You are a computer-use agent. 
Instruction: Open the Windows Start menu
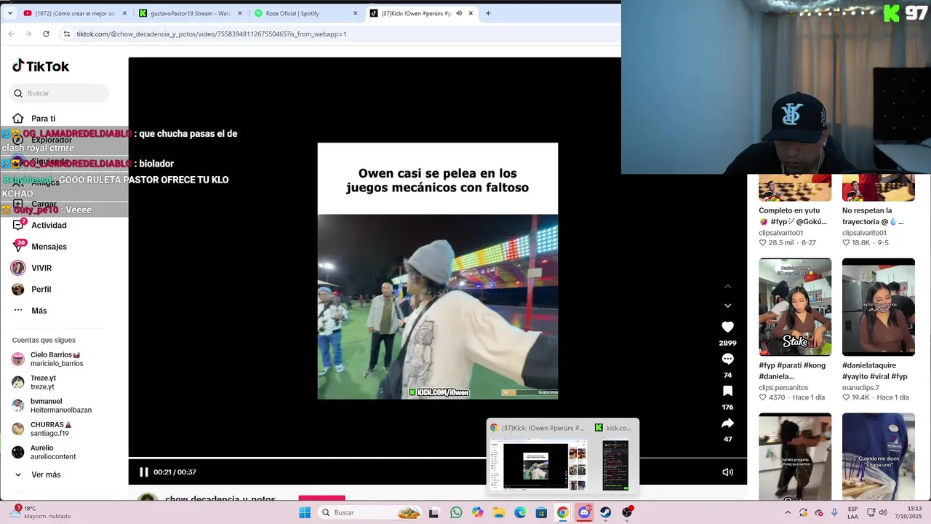[x=305, y=512]
